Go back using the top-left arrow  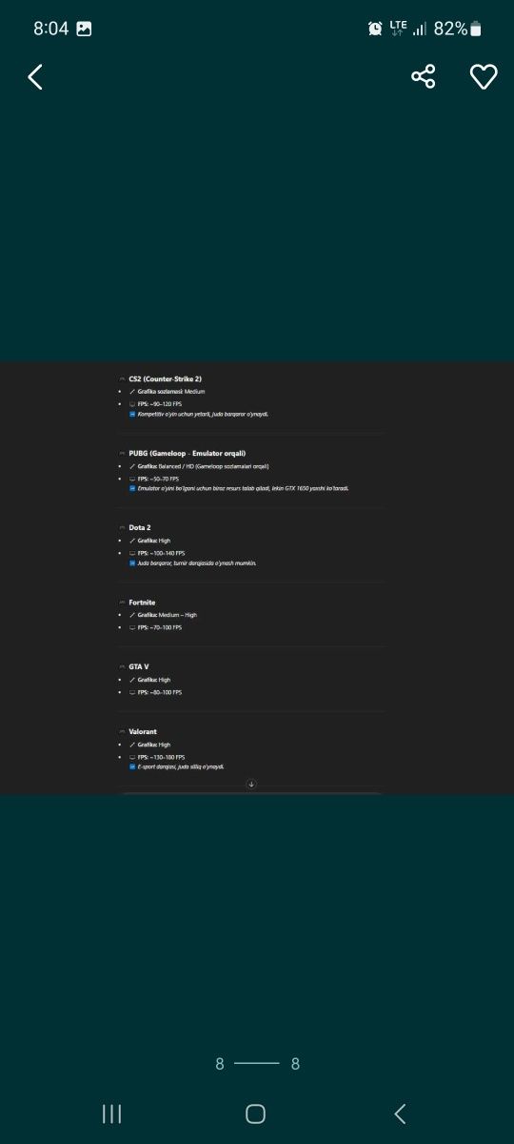[x=35, y=77]
